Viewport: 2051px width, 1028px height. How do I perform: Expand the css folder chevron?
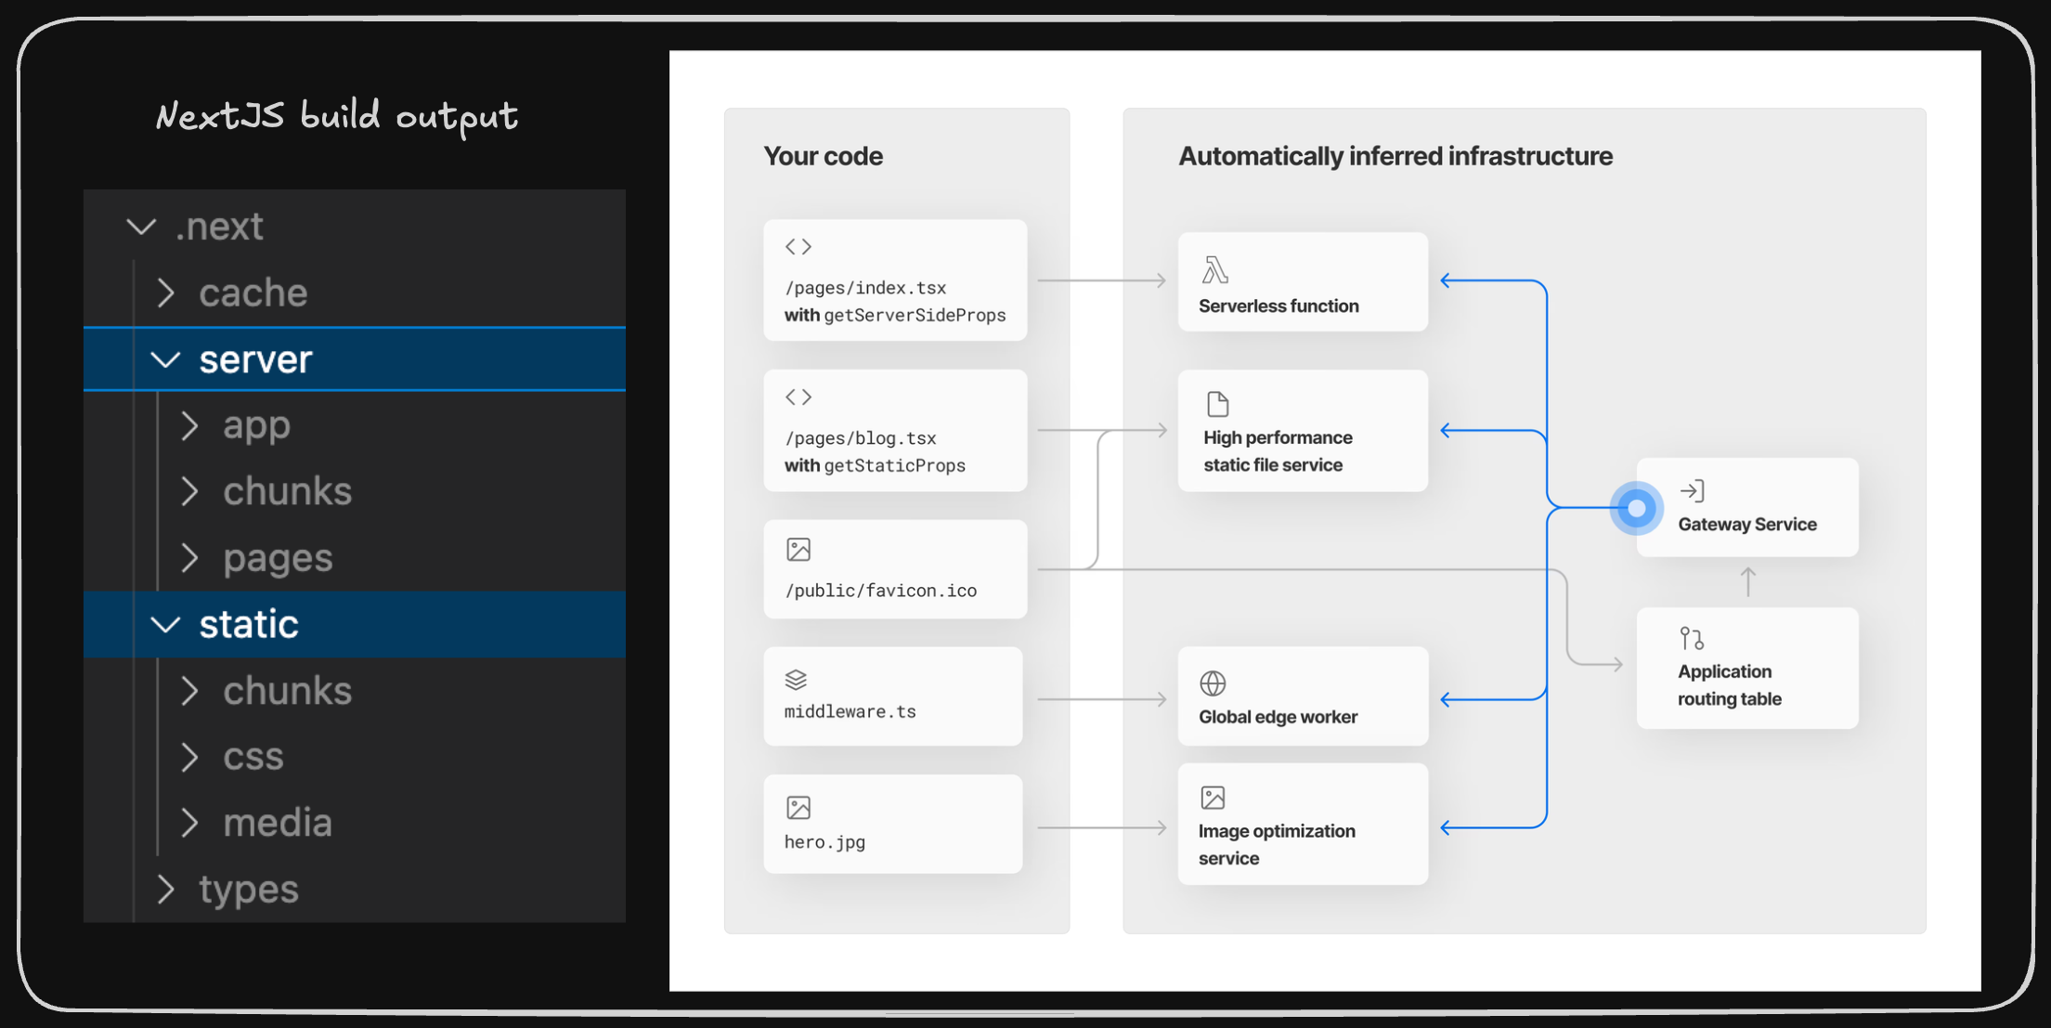[x=189, y=757]
